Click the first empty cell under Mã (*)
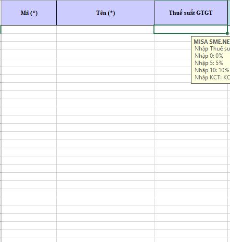Screen dimensions: 230x242 coord(29,29)
